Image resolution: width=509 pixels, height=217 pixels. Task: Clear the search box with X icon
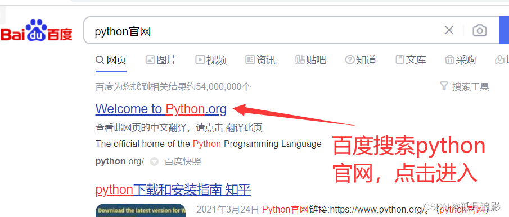pos(449,30)
